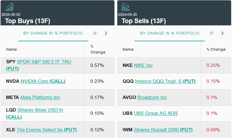Open the UBS Group AG ADR link
Screen dimensions: 232x138
coord(156,113)
